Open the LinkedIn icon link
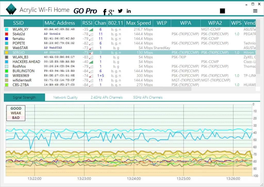 (129, 11)
